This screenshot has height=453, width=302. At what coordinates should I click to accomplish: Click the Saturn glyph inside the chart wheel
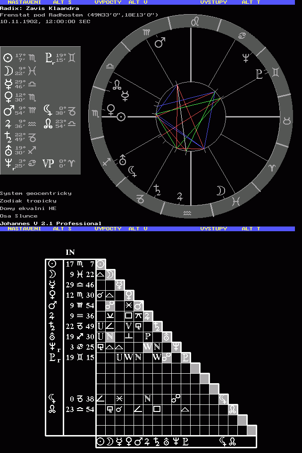[x=157, y=190]
